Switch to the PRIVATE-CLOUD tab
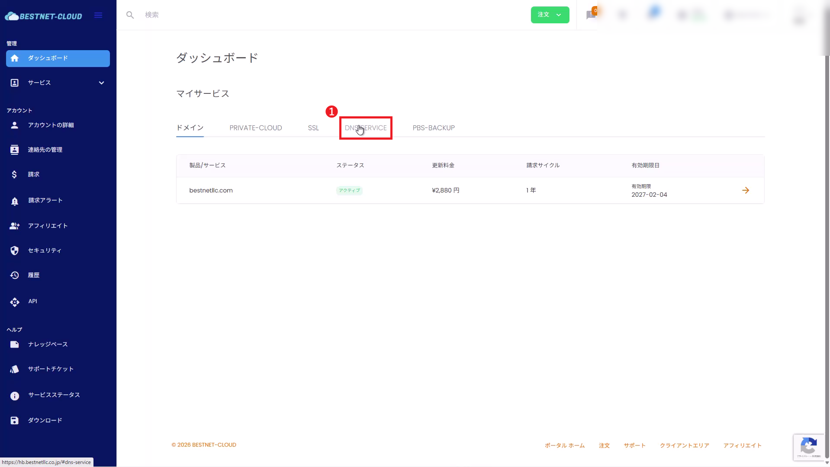Screen dimensions: 830x467 tap(255, 128)
